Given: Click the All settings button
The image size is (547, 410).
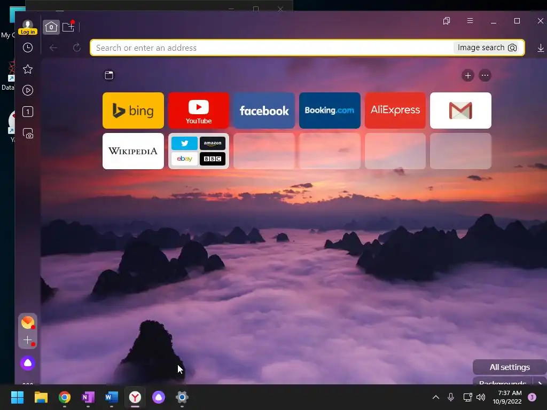Looking at the screenshot, I should pos(509,367).
